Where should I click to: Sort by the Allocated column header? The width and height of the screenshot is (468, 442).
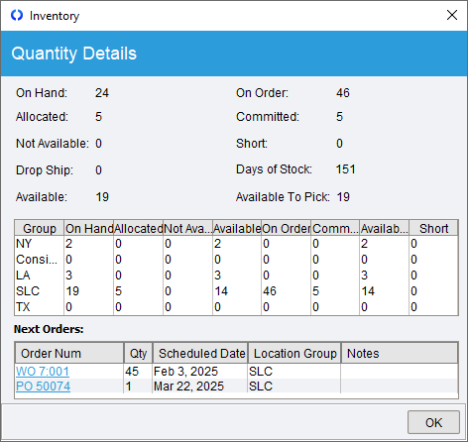pos(139,228)
